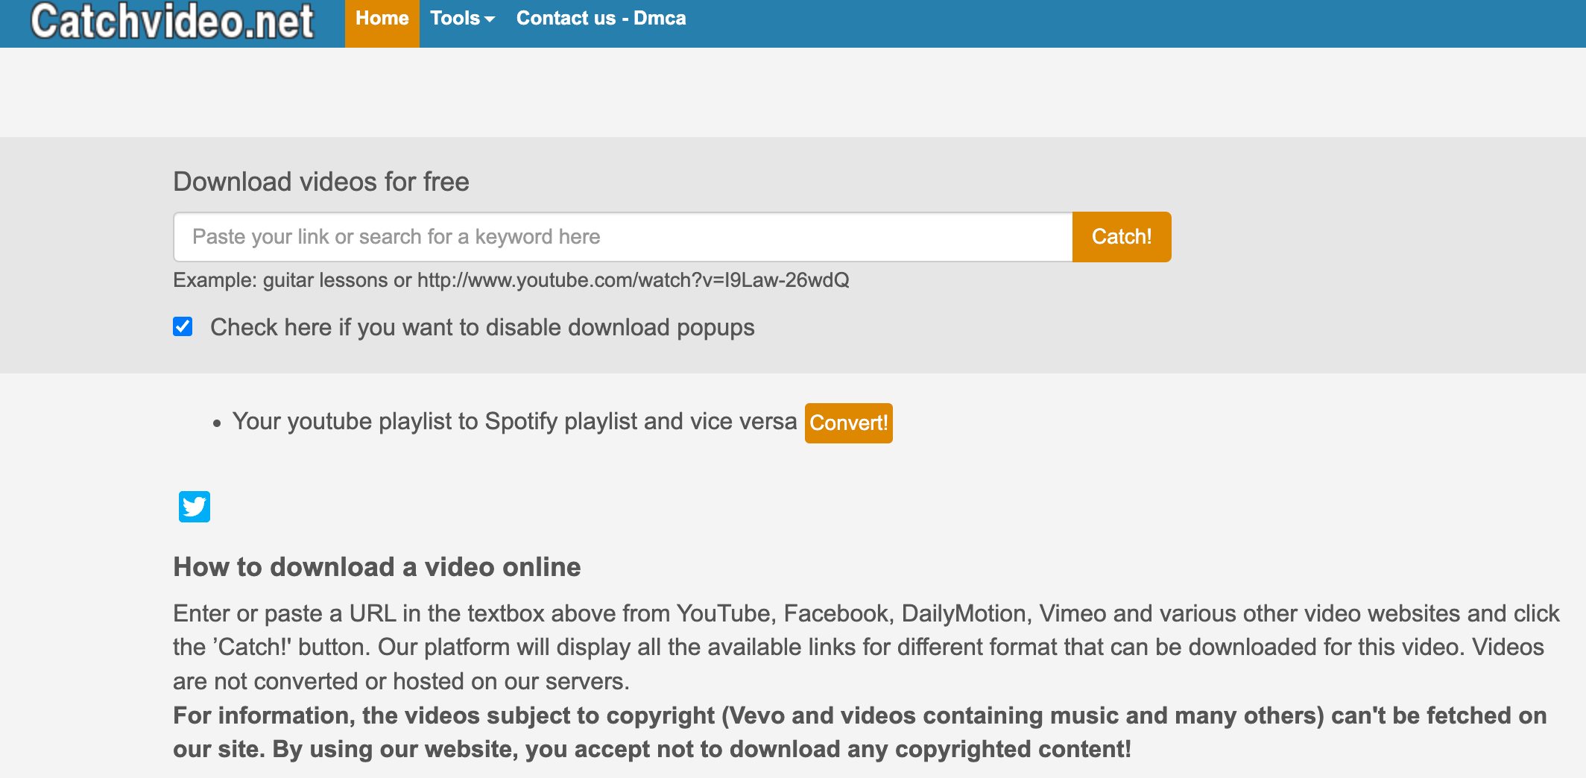
Task: Click the 'Enter or paste a URL' paragraph
Action: (x=866, y=647)
